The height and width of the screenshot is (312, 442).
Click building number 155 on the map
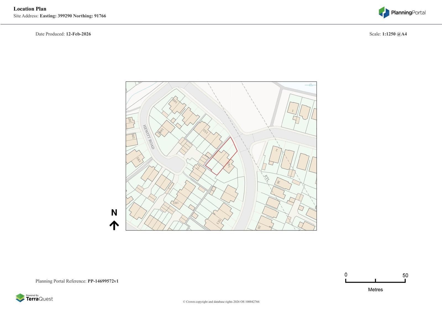(x=205, y=131)
